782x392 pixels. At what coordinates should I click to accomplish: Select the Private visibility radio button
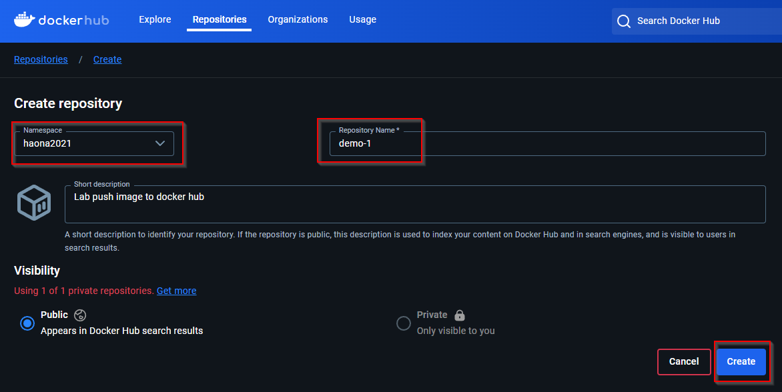coord(404,323)
